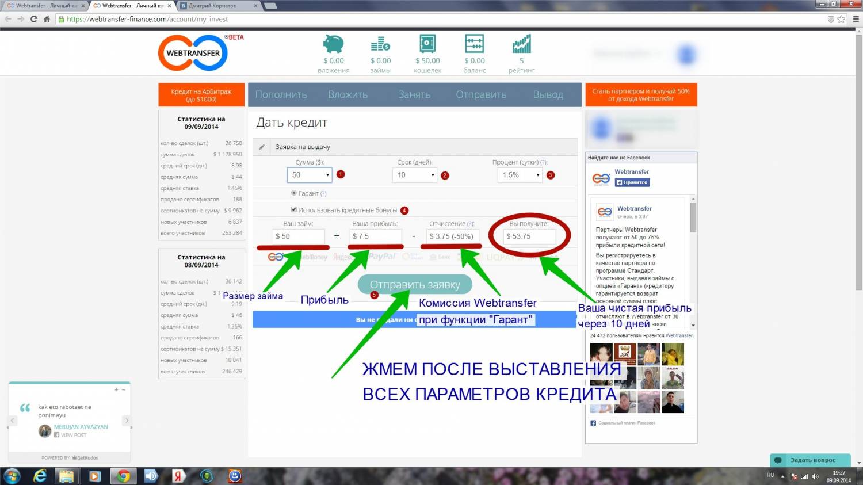Click the help (?) next to Отчисление
The image size is (863, 485).
coord(471,224)
